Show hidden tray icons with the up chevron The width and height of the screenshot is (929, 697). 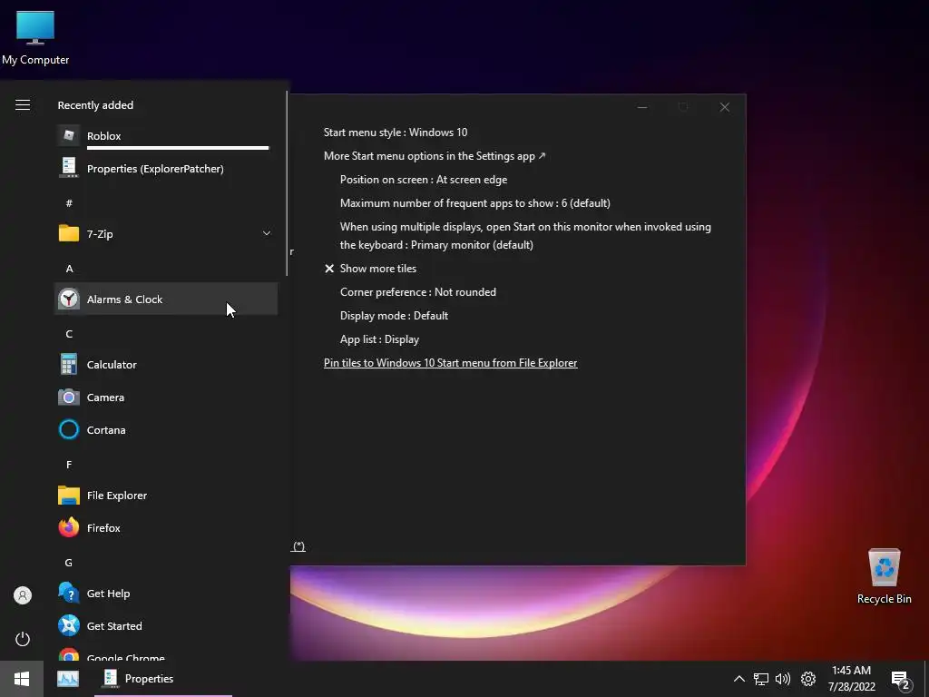click(x=738, y=679)
